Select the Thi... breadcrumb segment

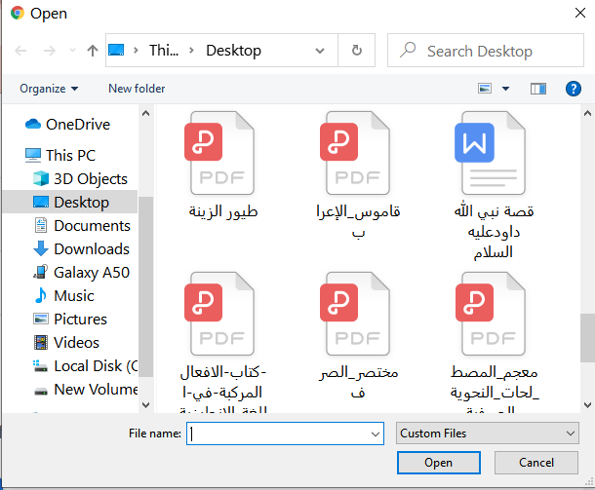click(x=164, y=51)
